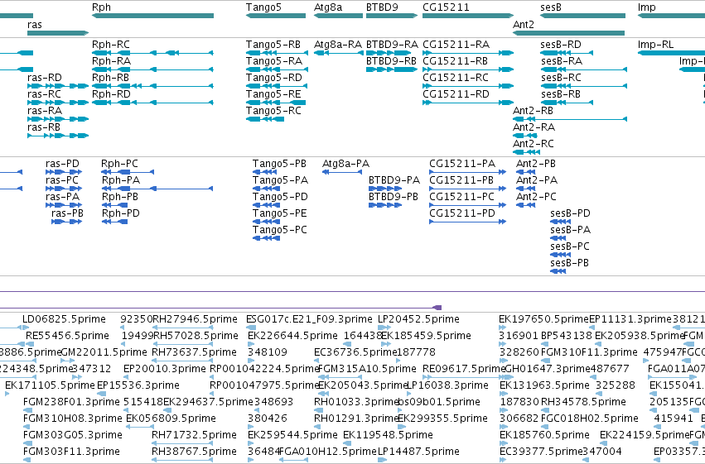The width and height of the screenshot is (705, 464).
Task: Select transcript Ant2-RB
Action: pyautogui.click(x=570, y=119)
